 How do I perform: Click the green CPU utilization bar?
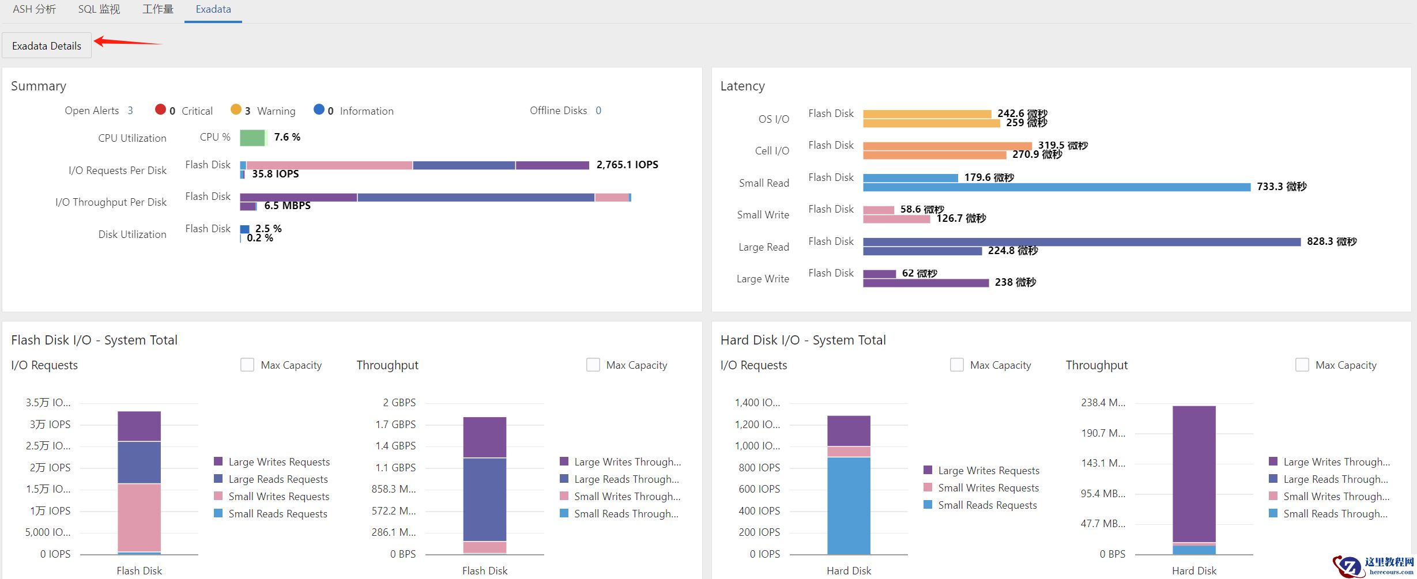click(253, 138)
